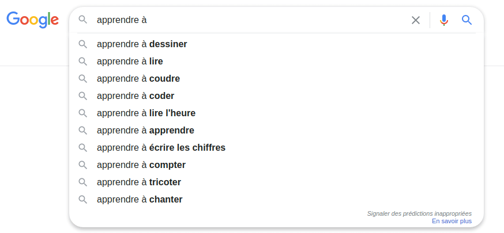Viewport: 504px width, 233px height.
Task: Start voice search with the microphone icon
Action: pyautogui.click(x=443, y=20)
